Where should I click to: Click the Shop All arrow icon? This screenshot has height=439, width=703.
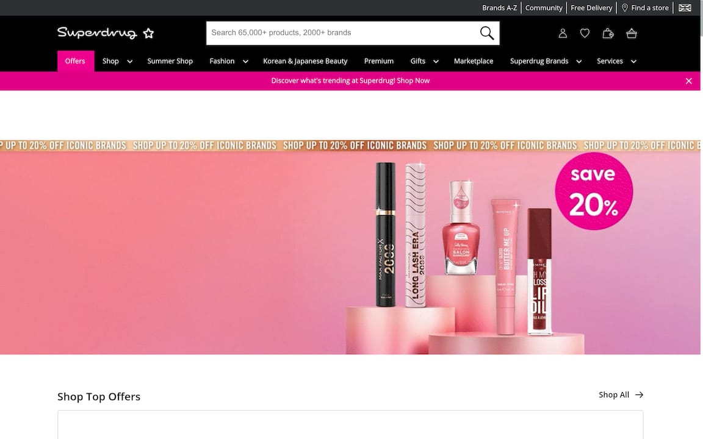pos(640,394)
